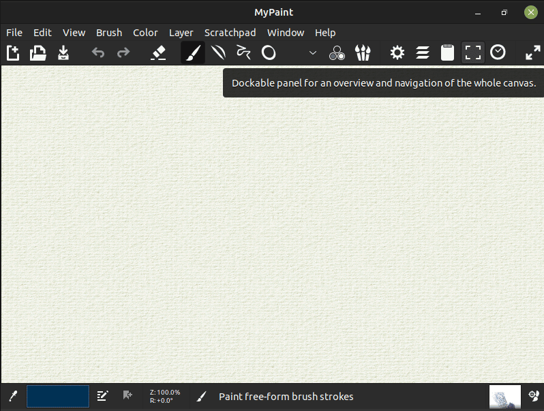Click the dark blue current color swatch
The height and width of the screenshot is (411, 544).
coord(58,396)
